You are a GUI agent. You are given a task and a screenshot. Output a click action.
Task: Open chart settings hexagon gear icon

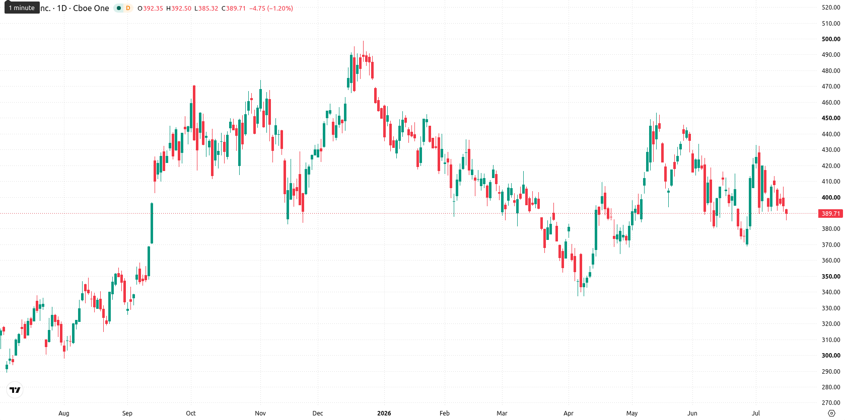pyautogui.click(x=831, y=413)
